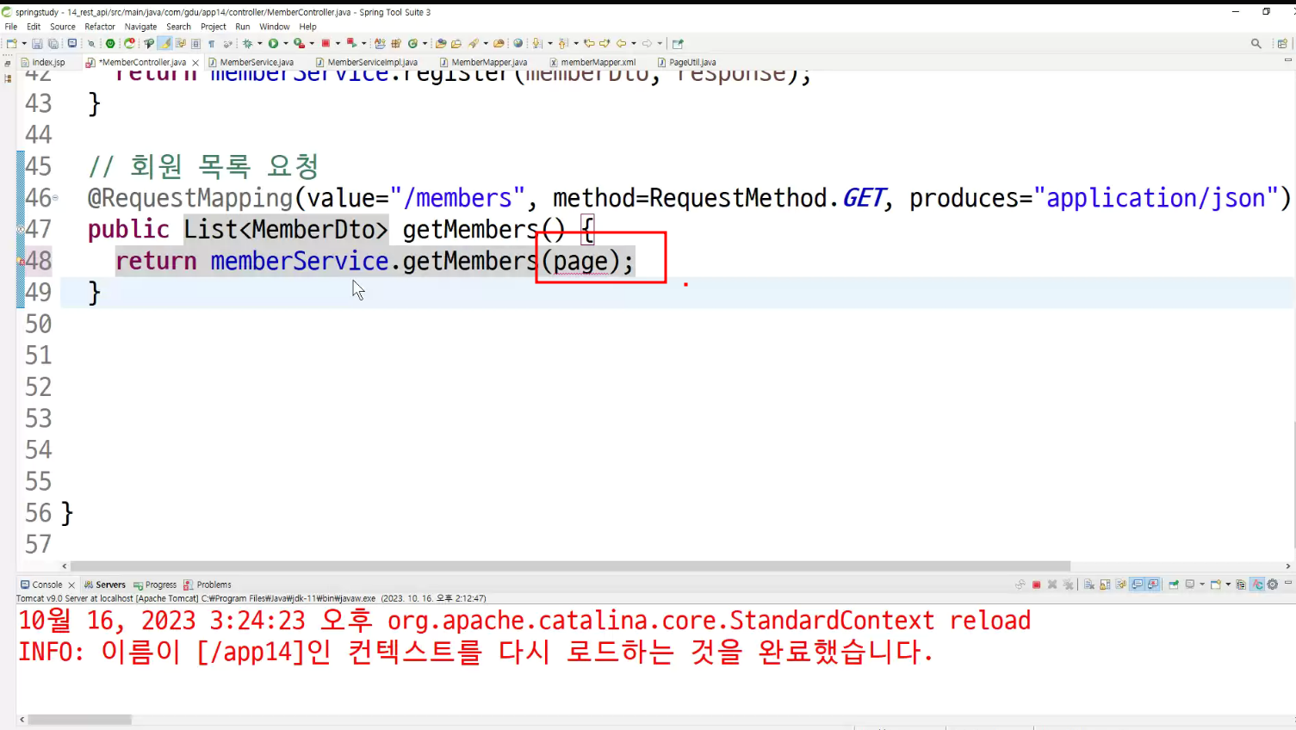Click the Last Edit Location icon
Viewport: 1296px width, 730px height.
pyautogui.click(x=589, y=44)
